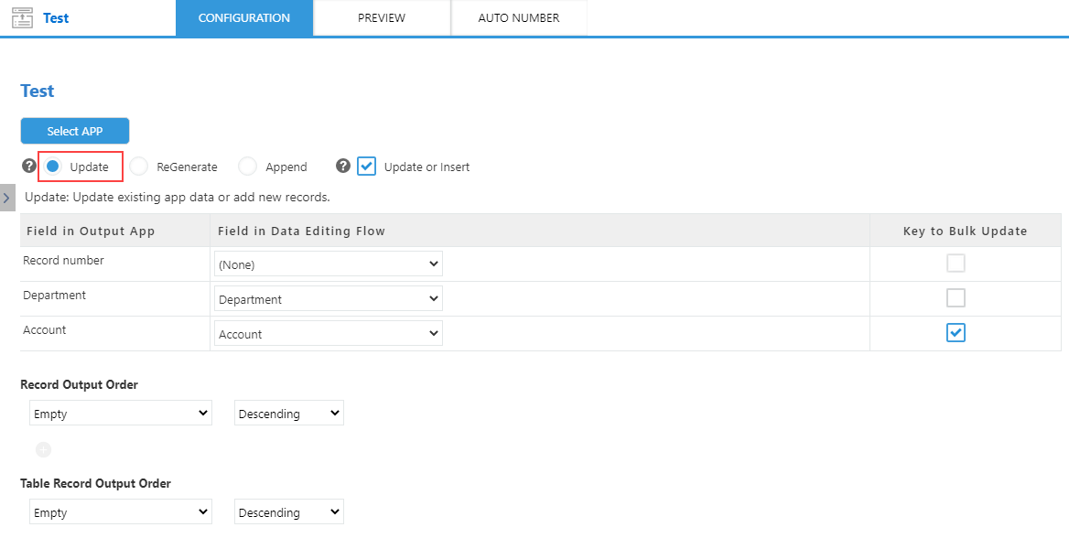This screenshot has height=538, width=1069.
Task: Click the Test title in header
Action: (56, 17)
